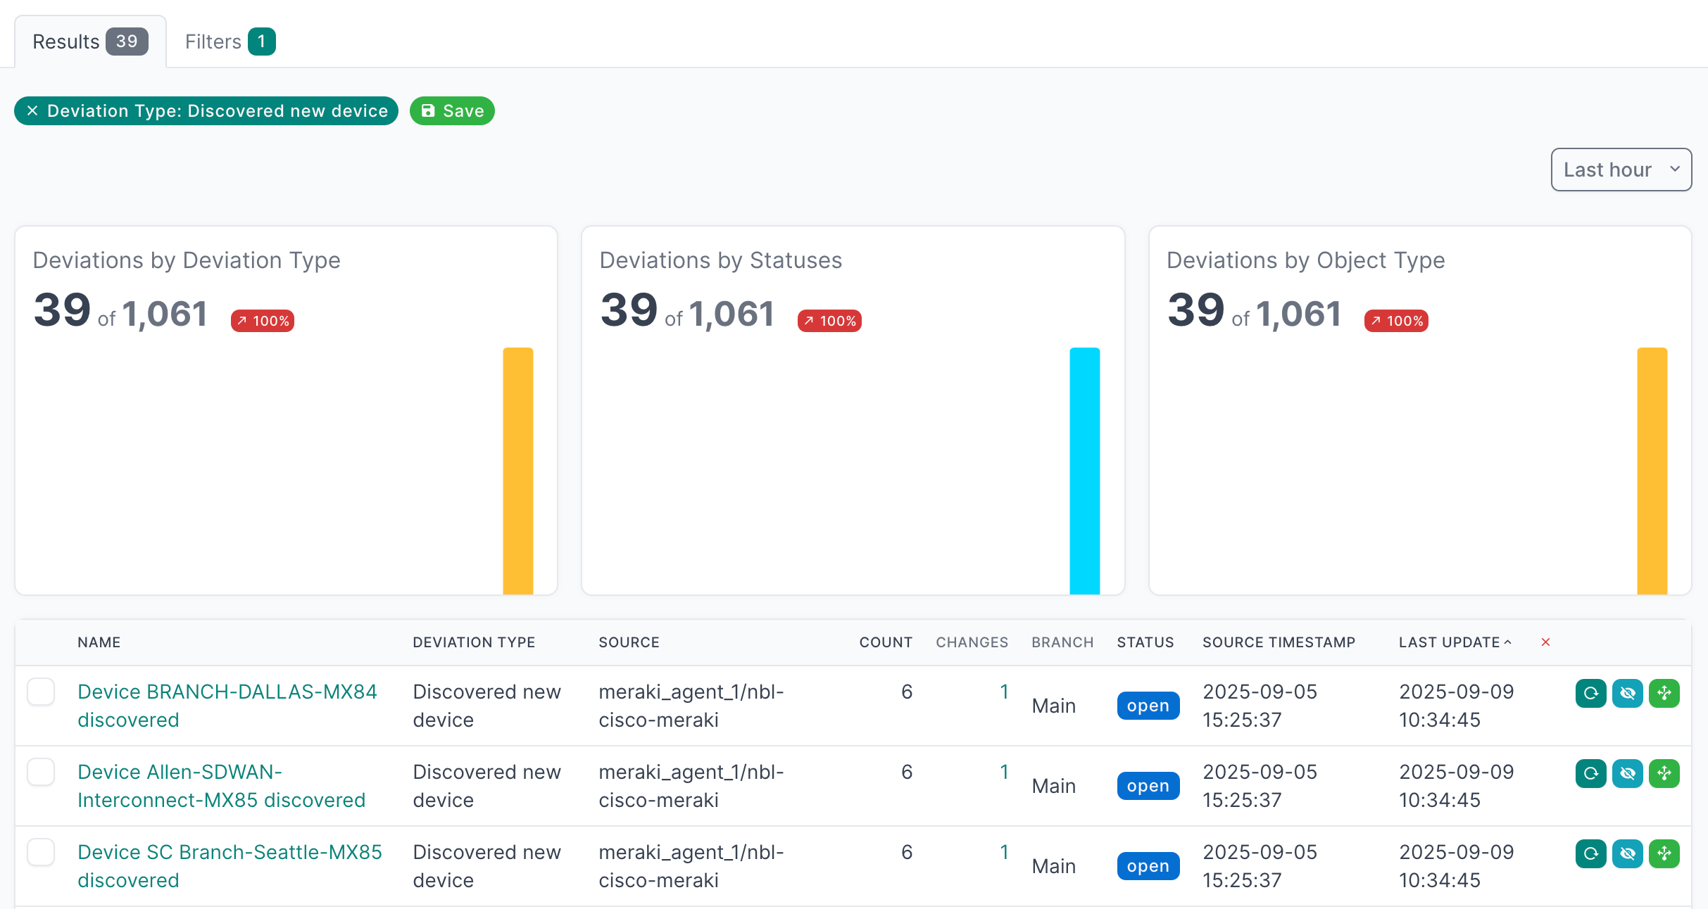
Task: Select checkbox for BRANCH-DALLAS-MX84 row
Action: coord(41,692)
